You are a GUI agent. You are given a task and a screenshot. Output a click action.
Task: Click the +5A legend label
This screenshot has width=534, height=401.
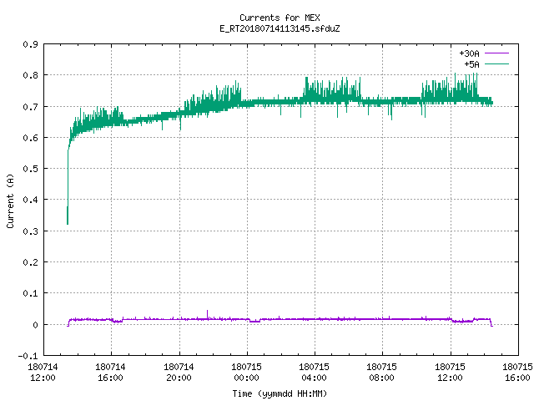(471, 64)
